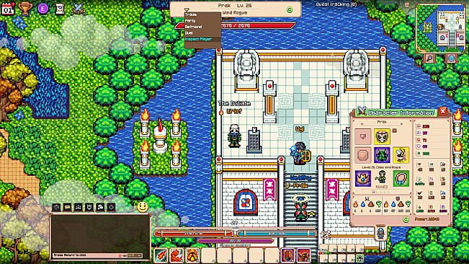Click the purple E badge icon
Image resolution: width=469 pixels, height=264 pixels.
(43, 9)
